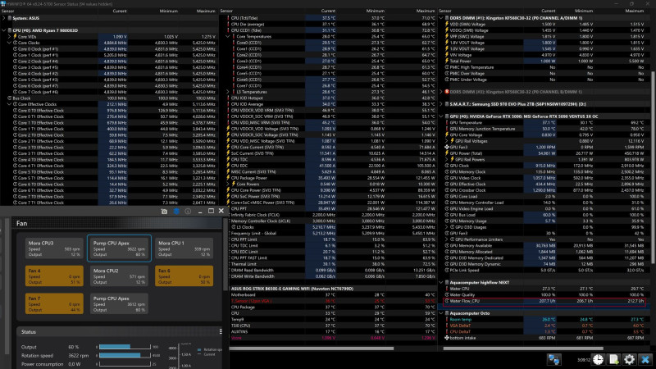This screenshot has width=656, height=369.
Task: Select the Mora CPU2 fan card
Action: 119,276
